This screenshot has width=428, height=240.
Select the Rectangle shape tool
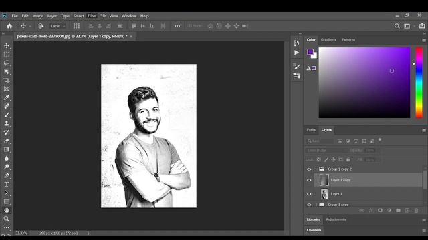(x=7, y=201)
